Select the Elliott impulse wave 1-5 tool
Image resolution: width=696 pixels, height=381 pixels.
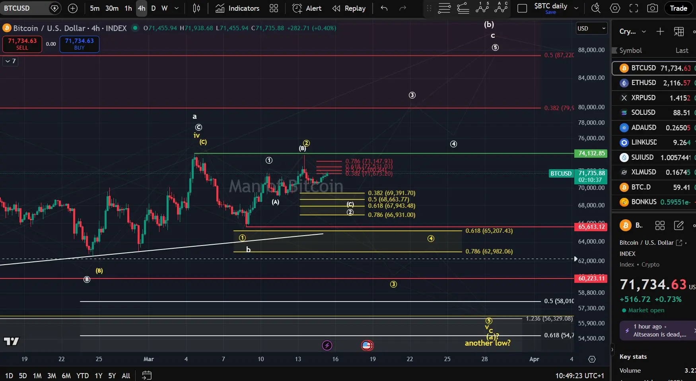click(x=482, y=8)
